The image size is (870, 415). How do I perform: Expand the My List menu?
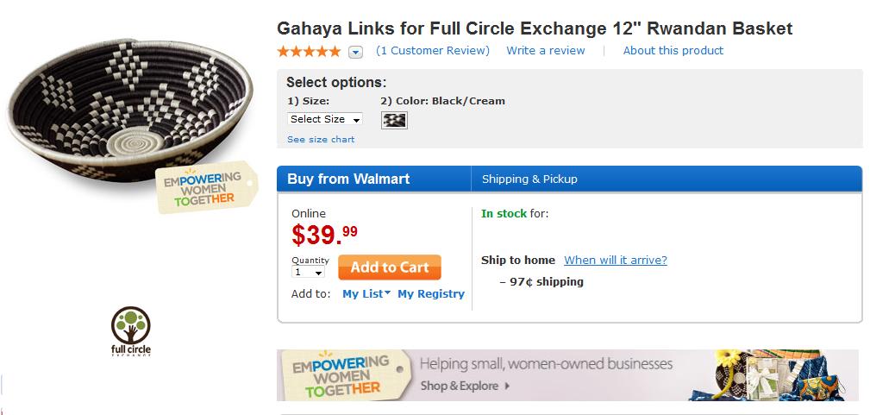click(366, 293)
